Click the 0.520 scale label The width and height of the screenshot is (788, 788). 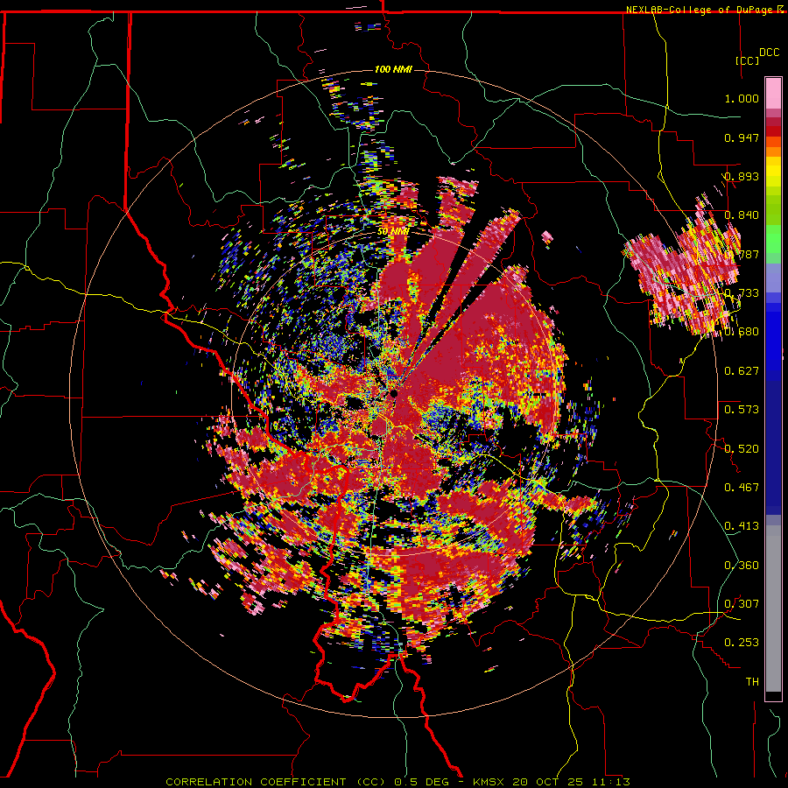(742, 448)
